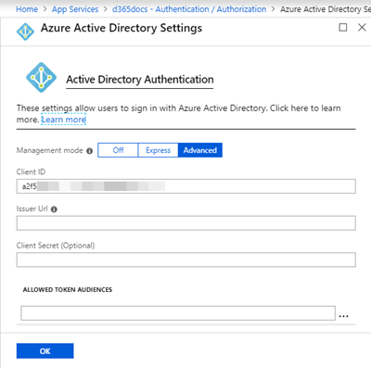Confirm settings with the OK button
371x368 pixels.
(x=45, y=351)
